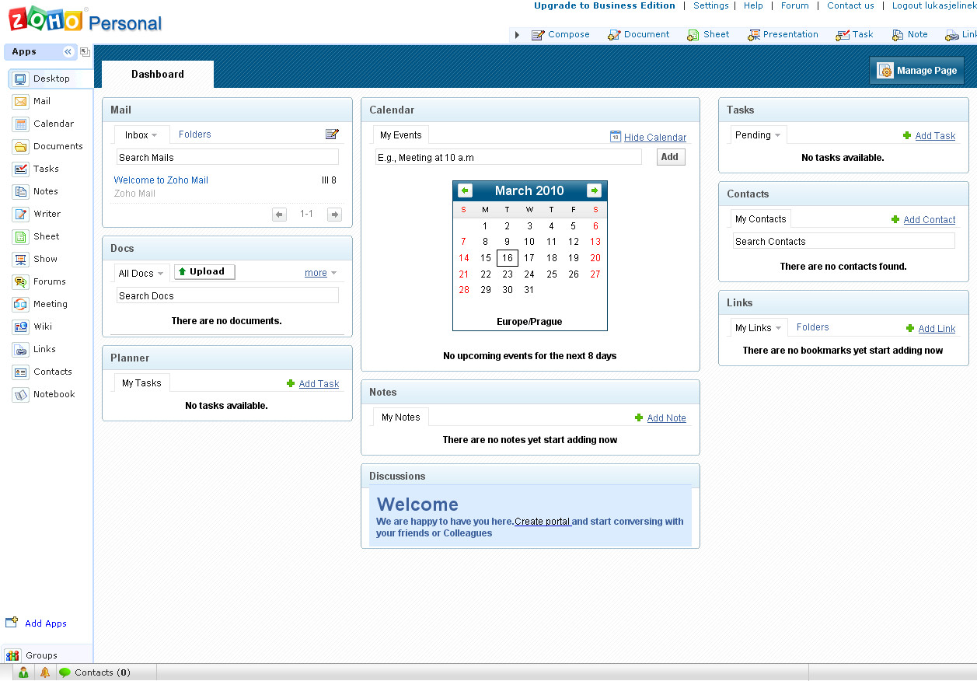Click Add Task link in Tasks widget
Image resolution: width=977 pixels, height=681 pixels.
point(935,136)
